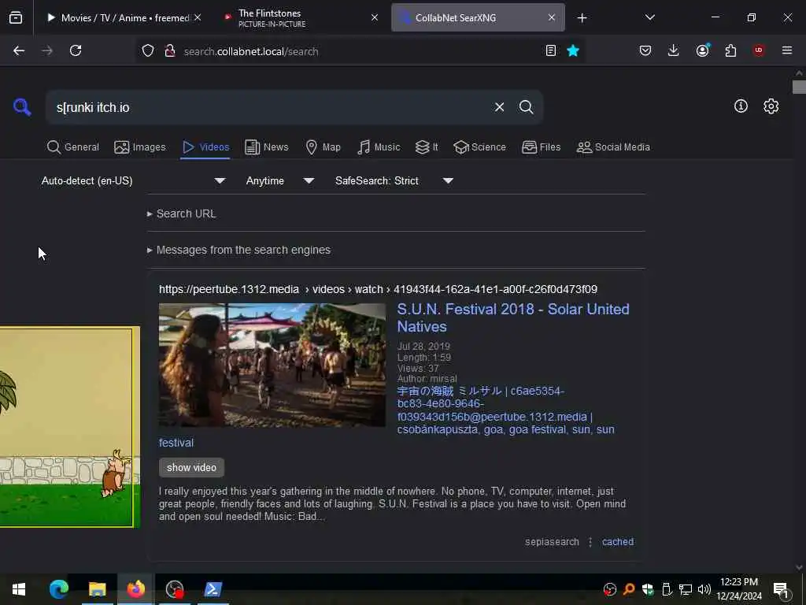The image size is (806, 605).
Task: Open Firefox View tab icon
Action: 16,17
